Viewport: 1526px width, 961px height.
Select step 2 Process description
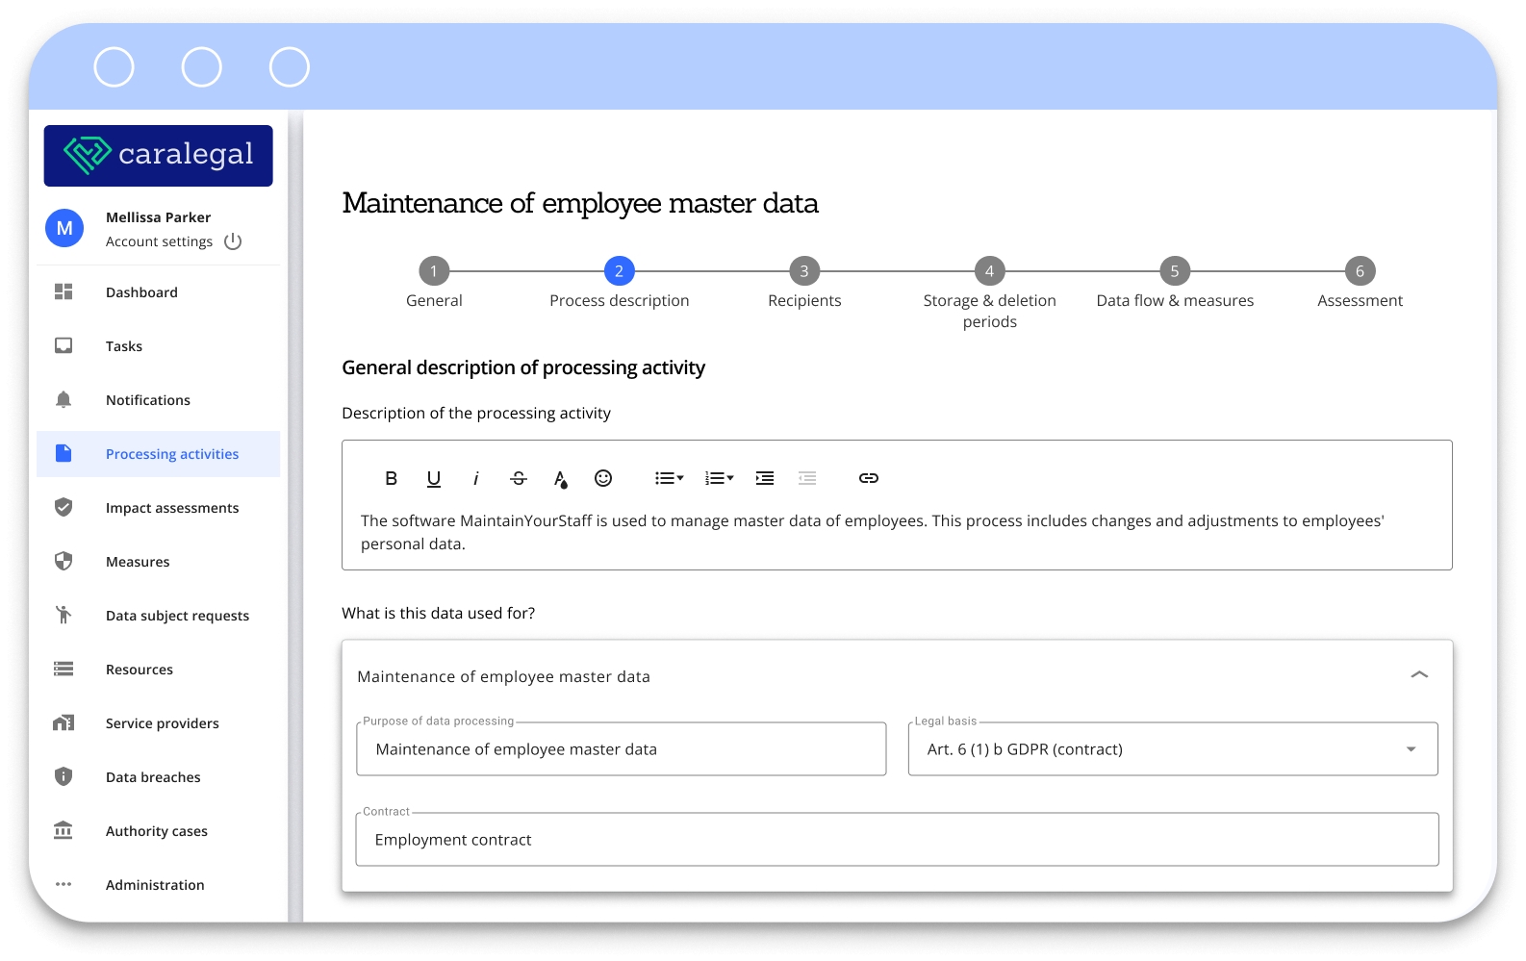(619, 271)
